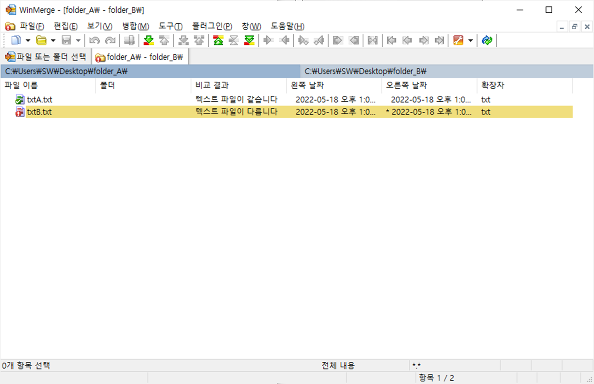Click the Copy Left arrow icon
Image resolution: width=594 pixels, height=384 pixels.
(284, 40)
